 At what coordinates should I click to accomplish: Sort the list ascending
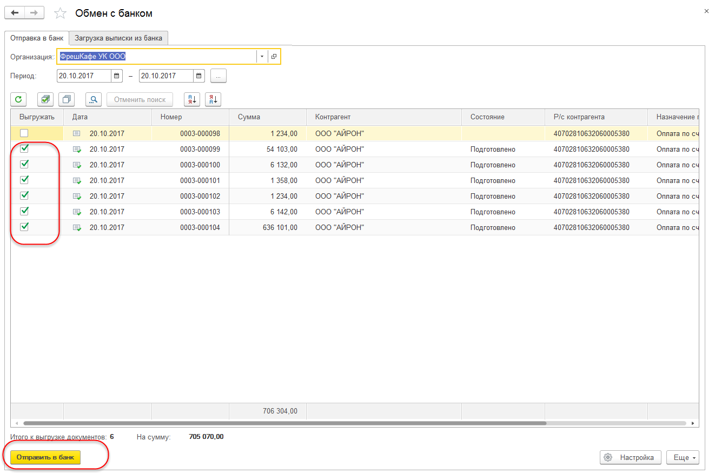tap(192, 99)
